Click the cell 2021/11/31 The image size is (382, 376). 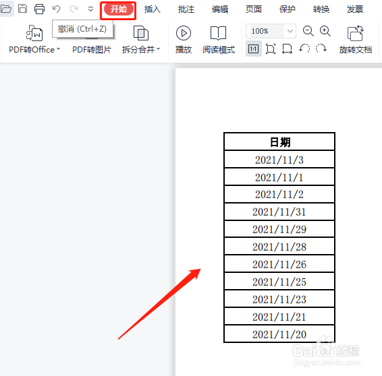click(279, 212)
